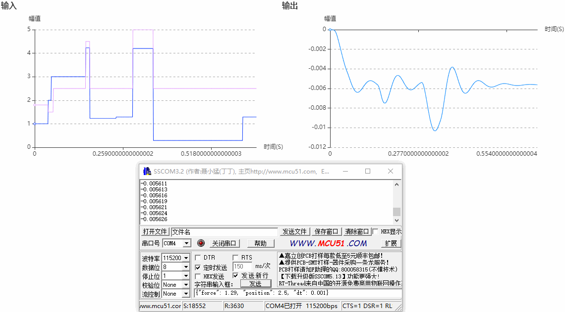Viewport: 565px width, 312px height.
Task: Open the WWW.MCU51.COM website link
Action: point(328,243)
